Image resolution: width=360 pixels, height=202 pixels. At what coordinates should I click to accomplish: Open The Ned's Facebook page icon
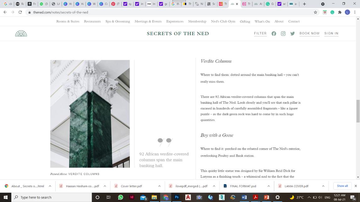(x=274, y=34)
